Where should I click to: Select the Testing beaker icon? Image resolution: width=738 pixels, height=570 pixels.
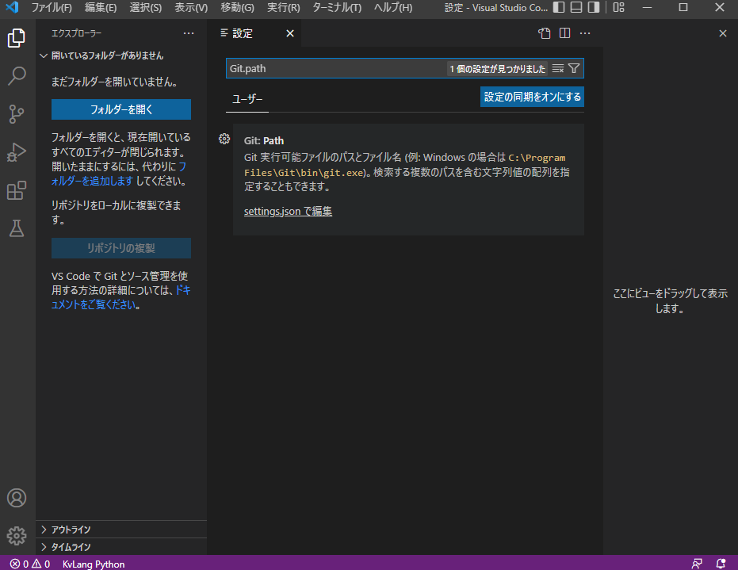coord(17,228)
